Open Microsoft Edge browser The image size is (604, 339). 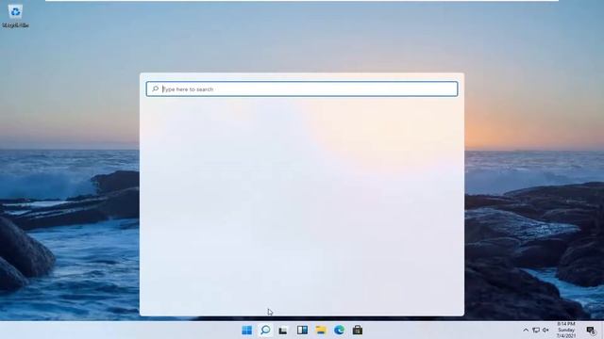[340, 330]
